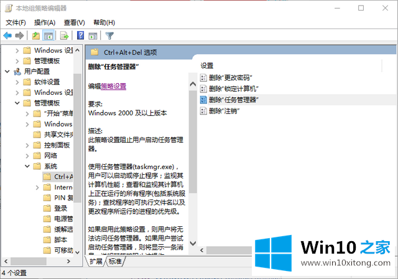
Task: Expand the 网络 folder node
Action: coord(27,156)
